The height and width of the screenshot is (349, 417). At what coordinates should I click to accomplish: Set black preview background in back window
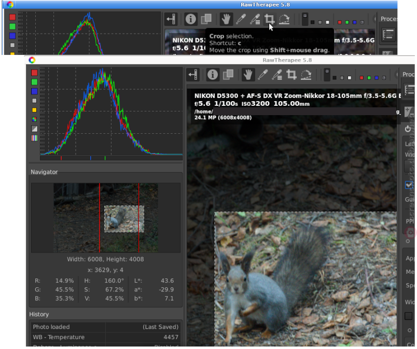[312, 22]
